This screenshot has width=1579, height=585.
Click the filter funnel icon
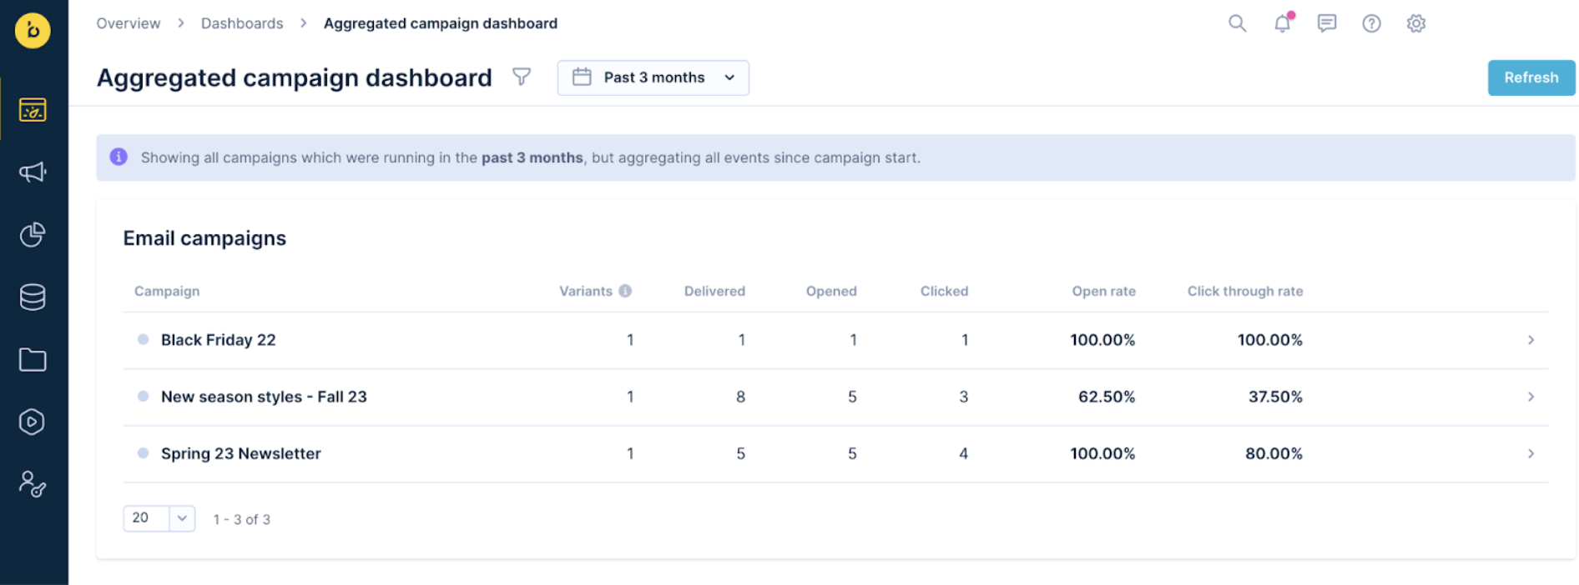tap(522, 77)
